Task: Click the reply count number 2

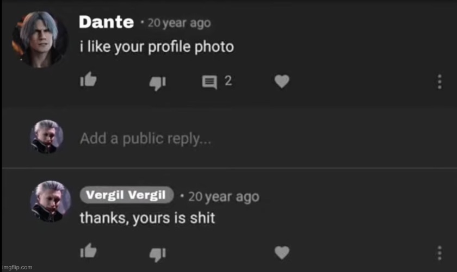Action: pos(228,81)
